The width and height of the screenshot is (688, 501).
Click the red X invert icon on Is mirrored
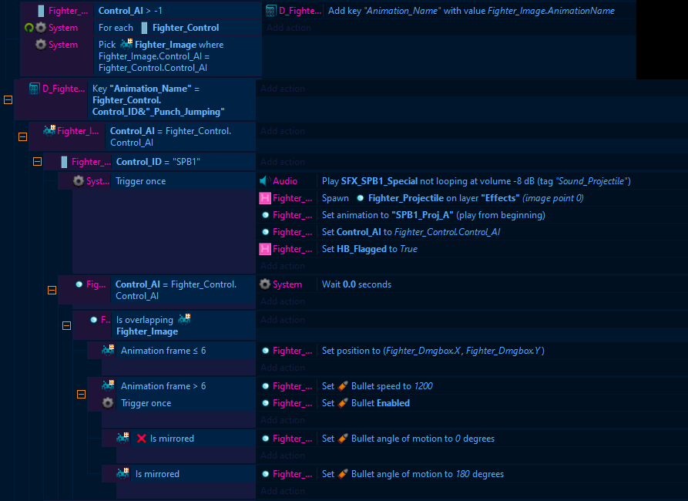pos(141,439)
